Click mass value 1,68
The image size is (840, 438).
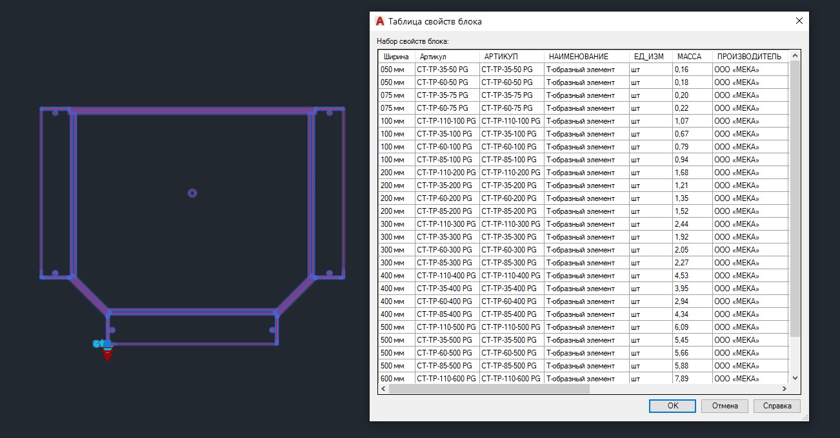pos(692,173)
